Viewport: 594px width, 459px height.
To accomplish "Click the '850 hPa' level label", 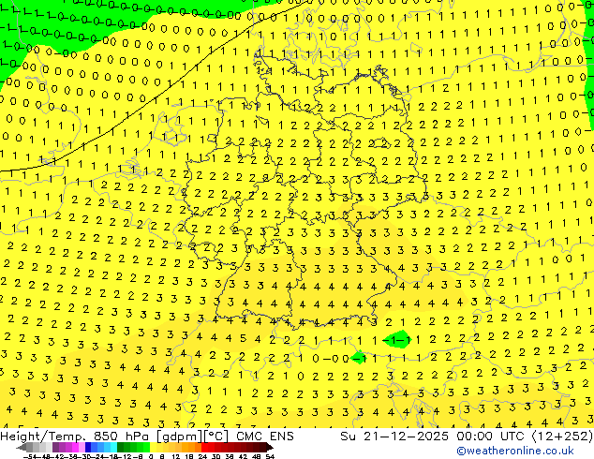I will tap(123, 437).
